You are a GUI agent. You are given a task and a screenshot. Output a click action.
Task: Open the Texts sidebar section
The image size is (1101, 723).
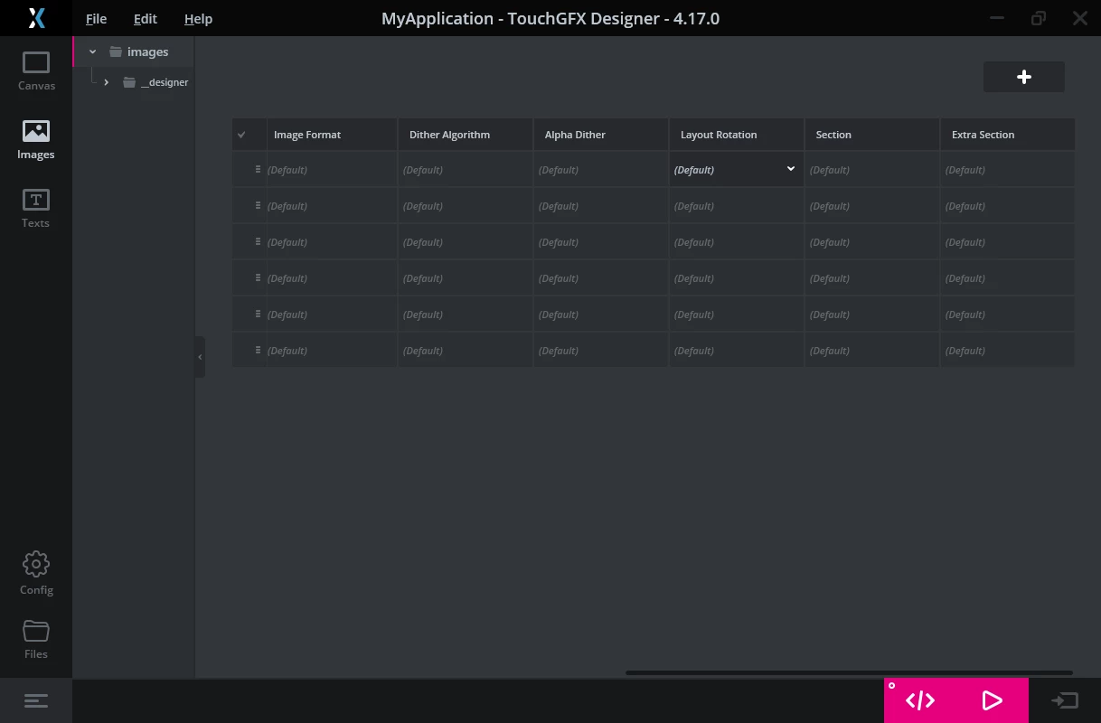pos(36,209)
